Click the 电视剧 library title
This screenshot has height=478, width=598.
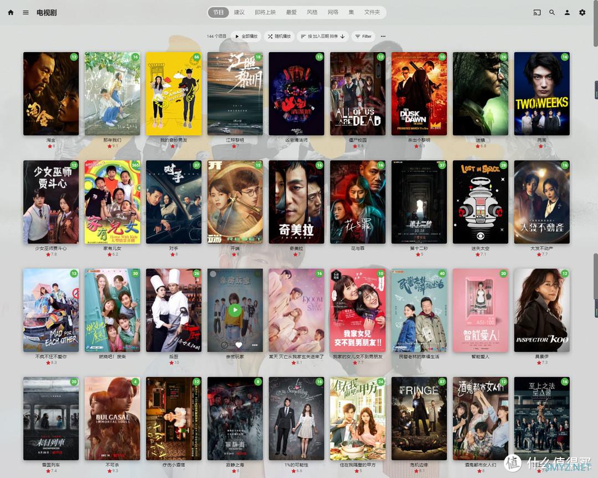click(47, 13)
